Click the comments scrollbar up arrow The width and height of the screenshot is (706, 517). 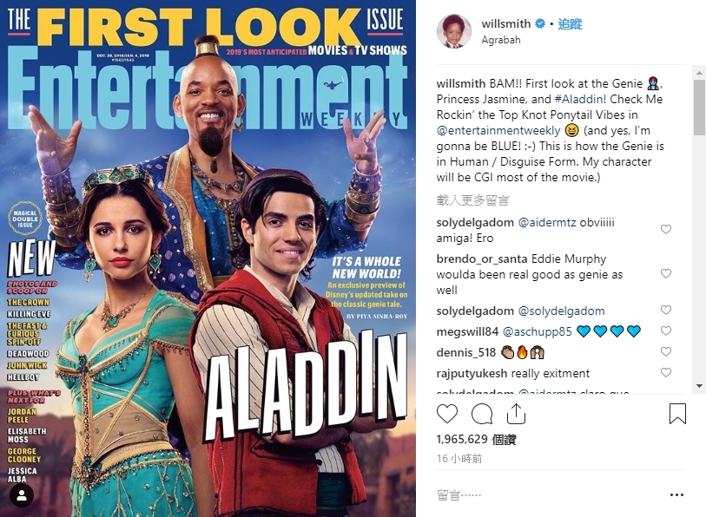pos(699,73)
